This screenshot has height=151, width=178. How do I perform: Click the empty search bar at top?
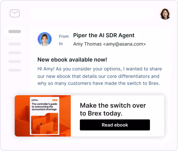coord(93,14)
